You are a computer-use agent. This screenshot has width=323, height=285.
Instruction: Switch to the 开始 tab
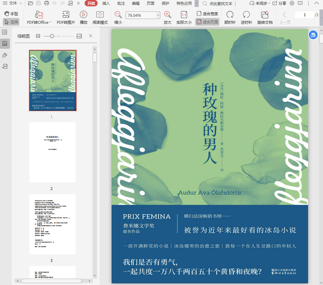[91, 3]
